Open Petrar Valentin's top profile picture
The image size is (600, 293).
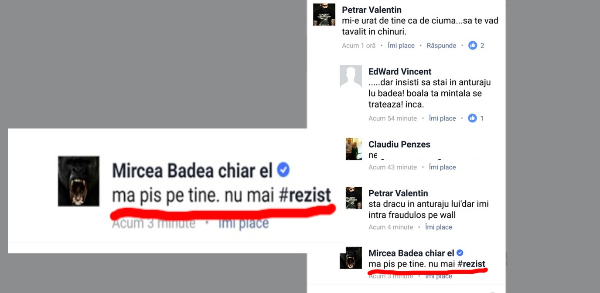324,14
